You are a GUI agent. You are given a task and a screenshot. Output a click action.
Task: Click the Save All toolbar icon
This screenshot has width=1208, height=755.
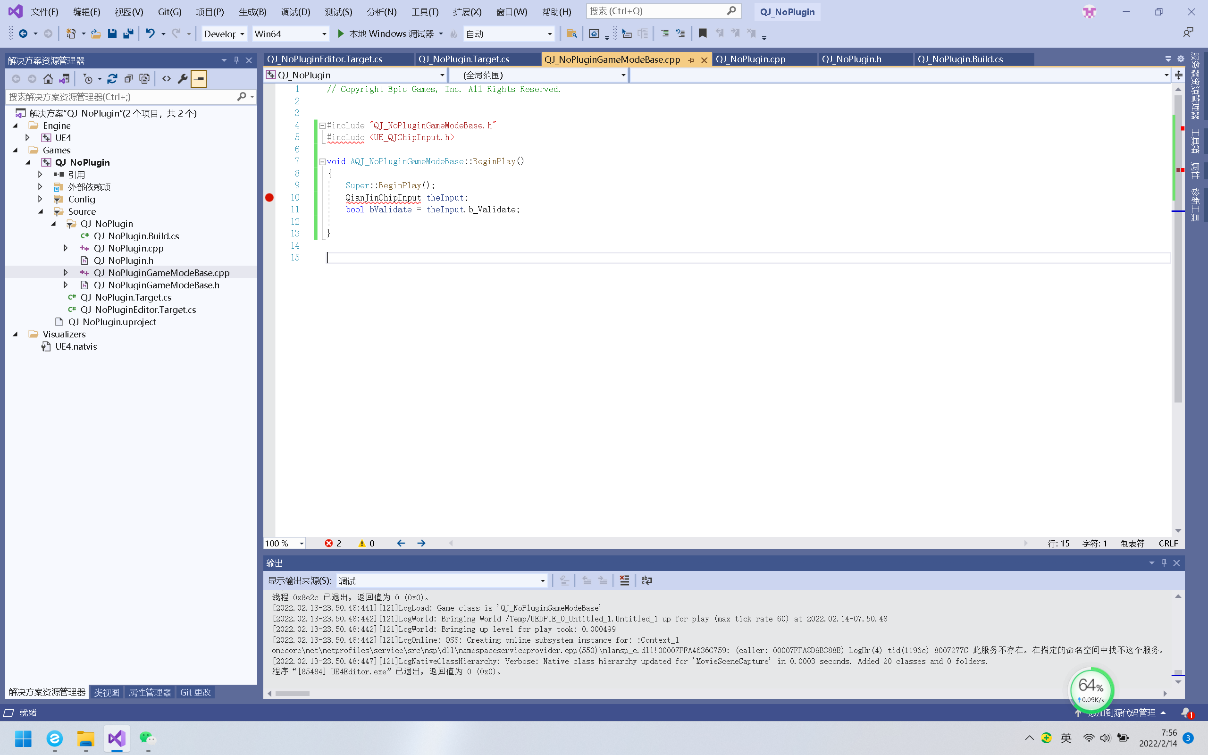click(128, 34)
